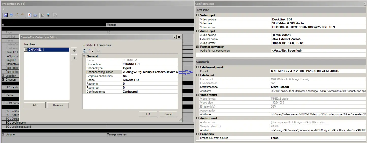367x143 pixels.
Task: Expand the Volume row
Action: pos(3,134)
